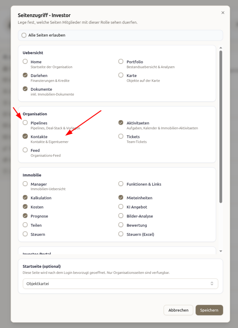
Task: Toggle the Portfolio page access
Action: (x=121, y=61)
